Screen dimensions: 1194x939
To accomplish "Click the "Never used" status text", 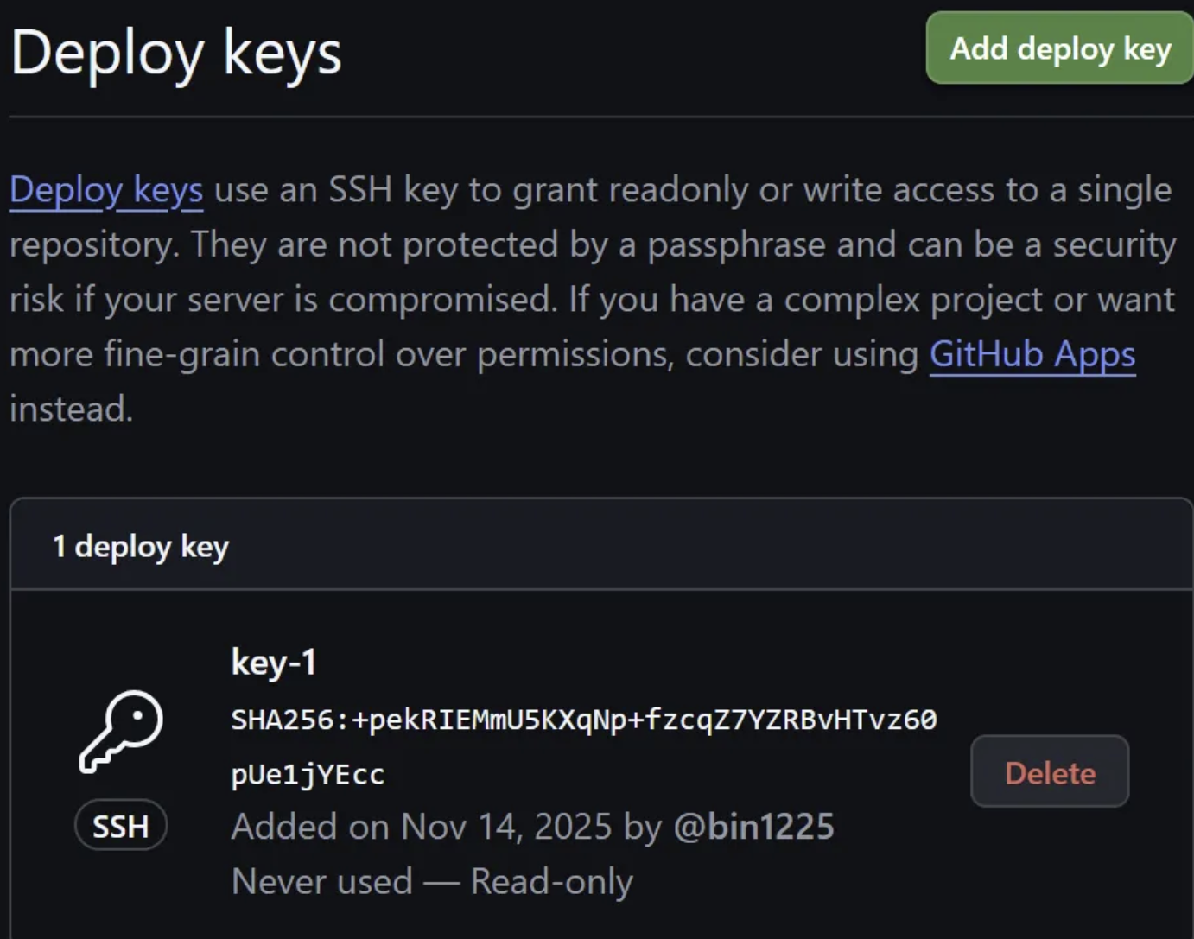I will (321, 882).
